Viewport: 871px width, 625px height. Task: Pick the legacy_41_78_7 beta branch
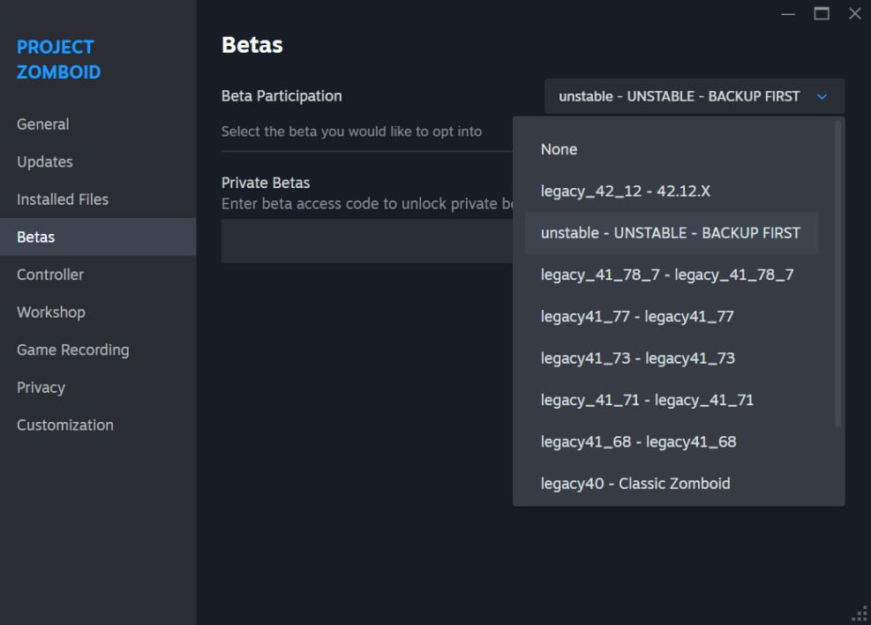[666, 275]
